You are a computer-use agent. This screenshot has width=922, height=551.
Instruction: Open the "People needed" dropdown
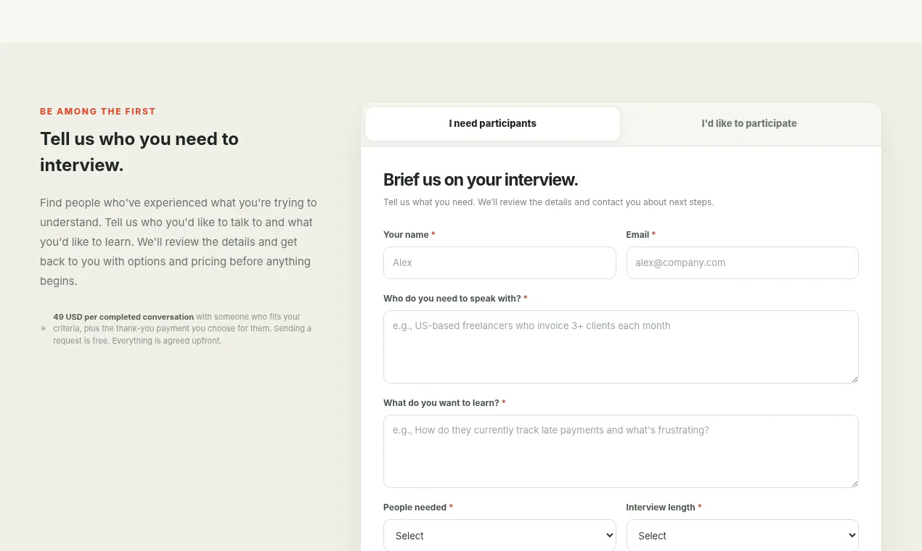pos(499,536)
